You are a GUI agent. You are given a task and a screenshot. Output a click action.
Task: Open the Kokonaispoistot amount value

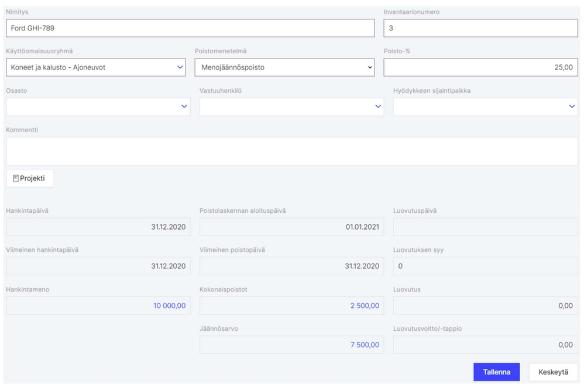[x=364, y=305]
